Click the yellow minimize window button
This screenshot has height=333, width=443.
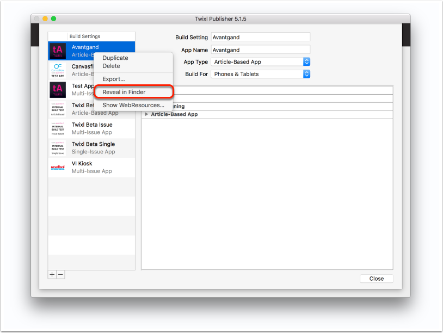45,18
